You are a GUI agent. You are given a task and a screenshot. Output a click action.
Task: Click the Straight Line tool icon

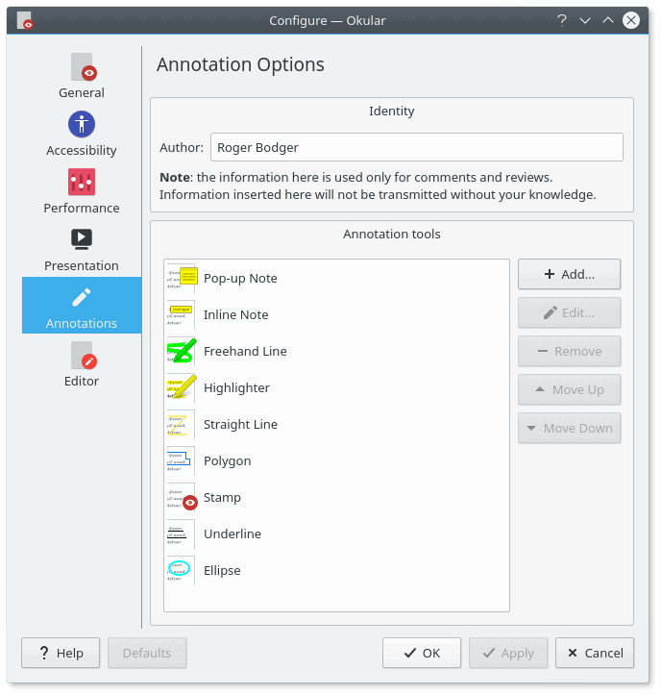[180, 424]
